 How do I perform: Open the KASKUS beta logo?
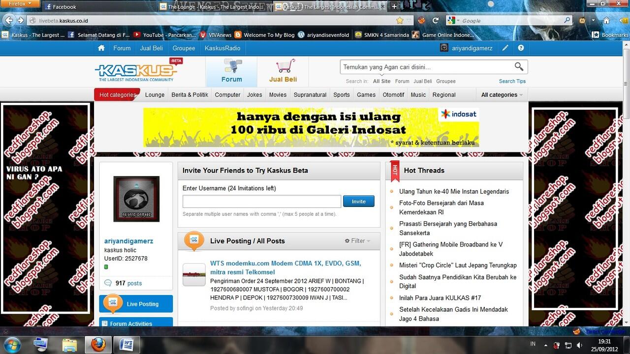pos(139,70)
